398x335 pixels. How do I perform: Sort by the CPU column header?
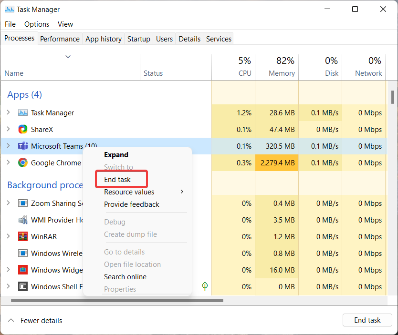click(233, 67)
